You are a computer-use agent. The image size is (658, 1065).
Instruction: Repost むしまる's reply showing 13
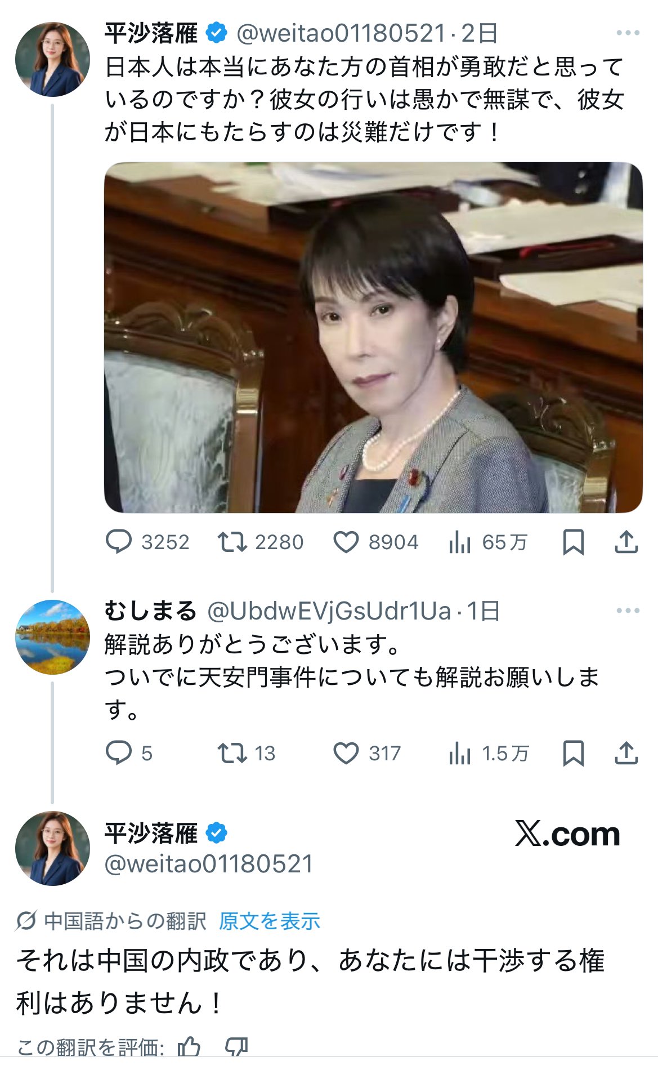click(247, 753)
